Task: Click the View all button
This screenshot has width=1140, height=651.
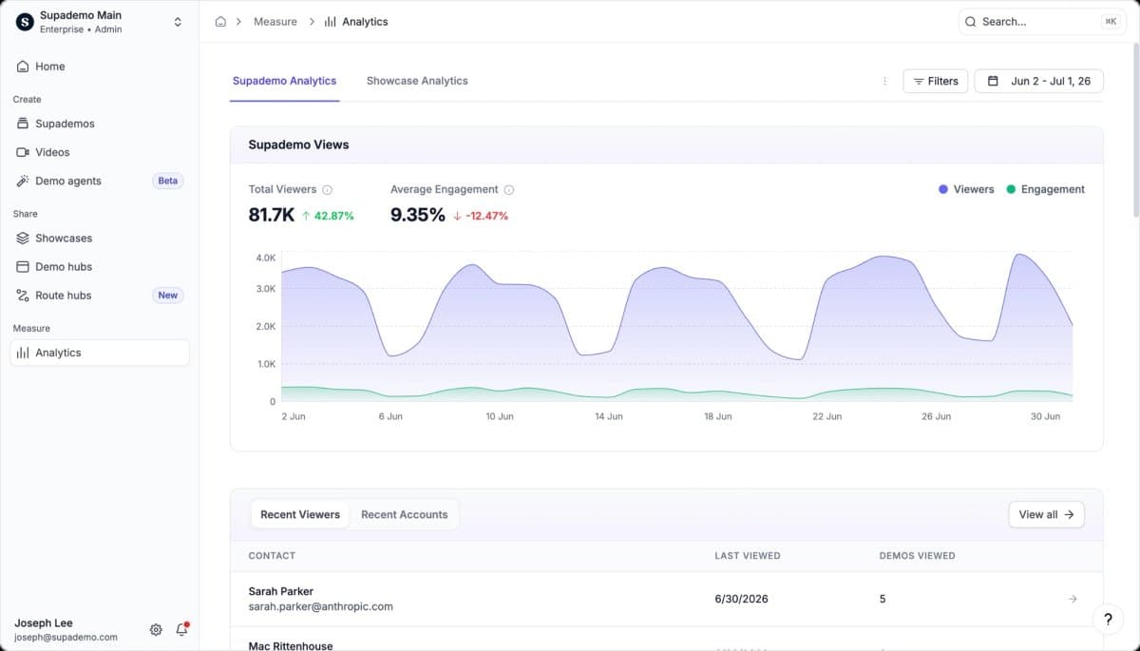Action: (1046, 514)
